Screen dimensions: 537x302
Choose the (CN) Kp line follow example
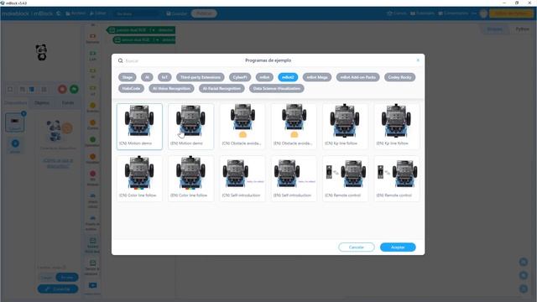click(345, 127)
